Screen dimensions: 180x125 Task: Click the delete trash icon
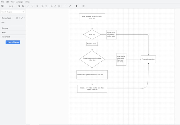(37, 6)
